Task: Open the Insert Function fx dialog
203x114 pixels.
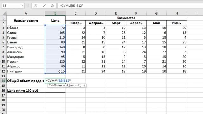Action: 52,6
